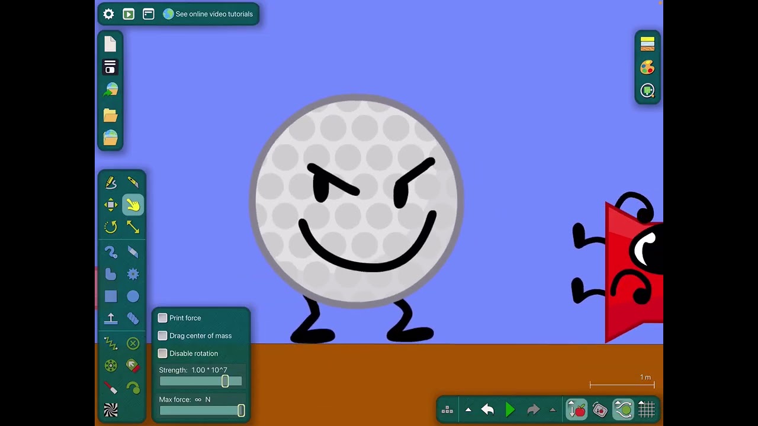This screenshot has height=426, width=758.
Task: Select the Texture tool with swirl pattern
Action: coord(111,410)
